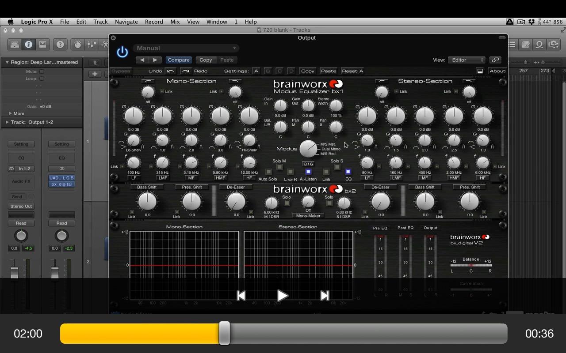Enable the Solo M button
This screenshot has height=353, width=566.
[279, 167]
